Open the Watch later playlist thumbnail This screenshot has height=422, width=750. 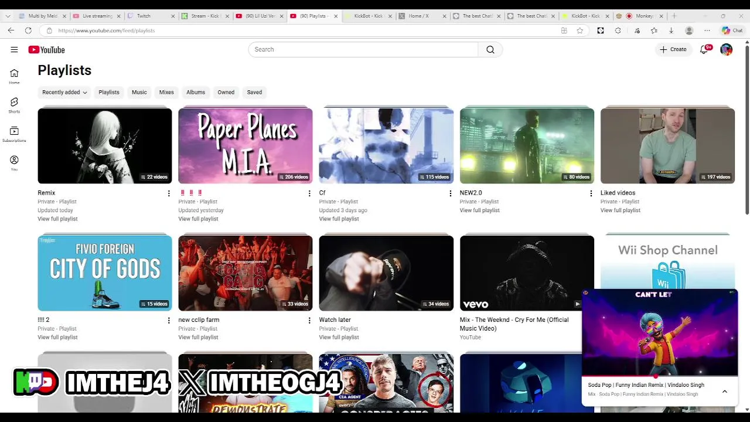(x=386, y=273)
